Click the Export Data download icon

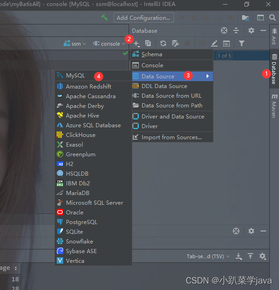(x=239, y=256)
